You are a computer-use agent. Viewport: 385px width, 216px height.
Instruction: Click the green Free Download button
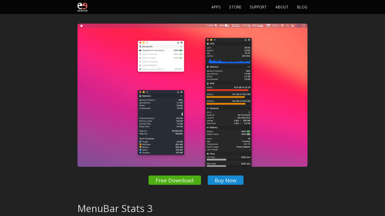click(175, 180)
